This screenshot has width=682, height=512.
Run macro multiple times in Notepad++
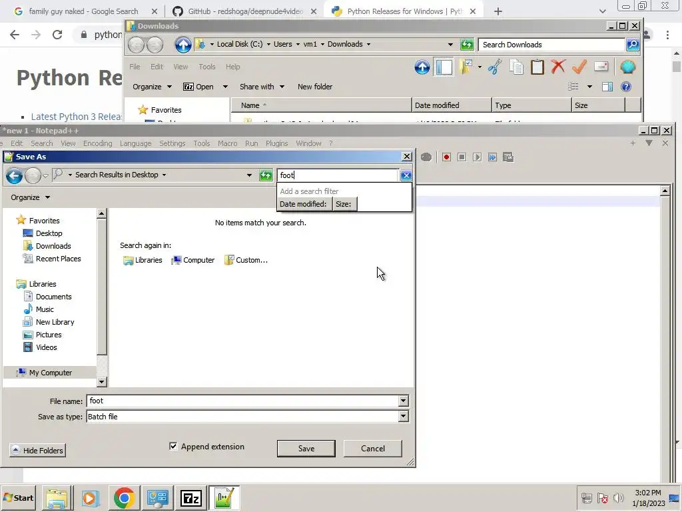point(492,157)
